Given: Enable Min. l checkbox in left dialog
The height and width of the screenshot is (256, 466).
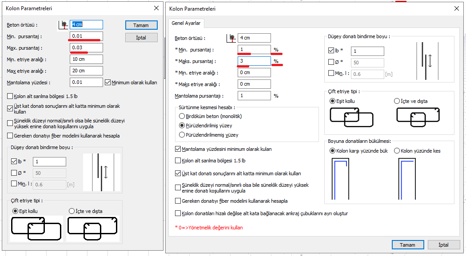Looking at the screenshot, I should coord(14,184).
